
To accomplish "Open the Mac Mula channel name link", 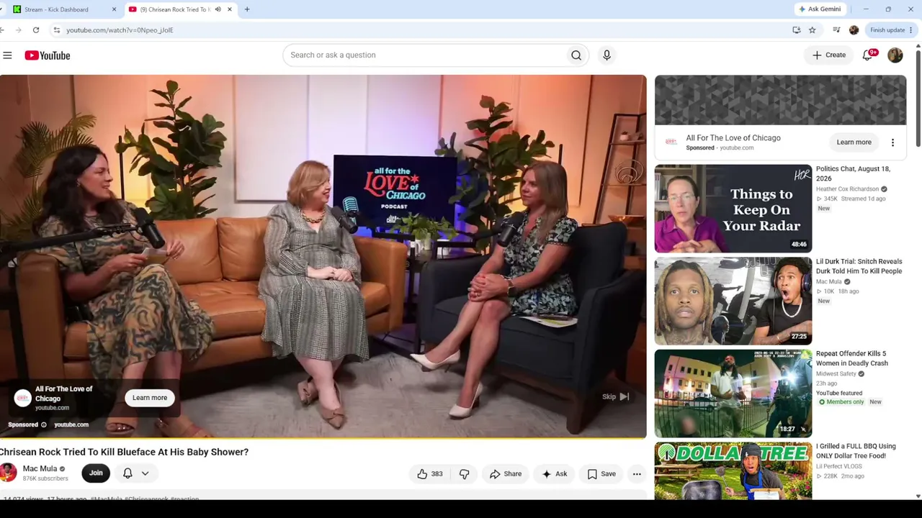I will click(40, 469).
